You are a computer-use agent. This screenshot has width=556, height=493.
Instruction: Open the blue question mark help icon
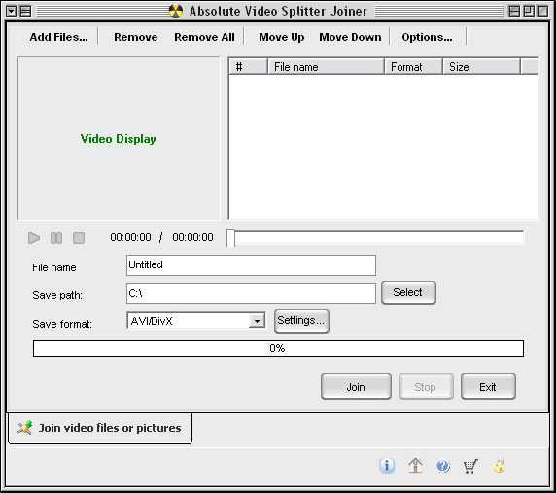tap(443, 466)
